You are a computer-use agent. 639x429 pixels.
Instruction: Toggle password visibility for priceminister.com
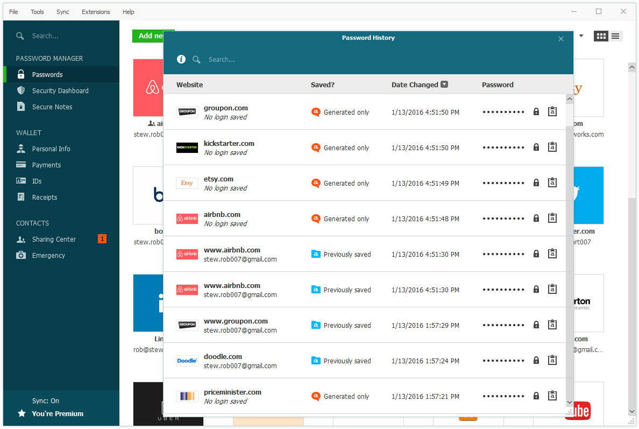tap(536, 396)
